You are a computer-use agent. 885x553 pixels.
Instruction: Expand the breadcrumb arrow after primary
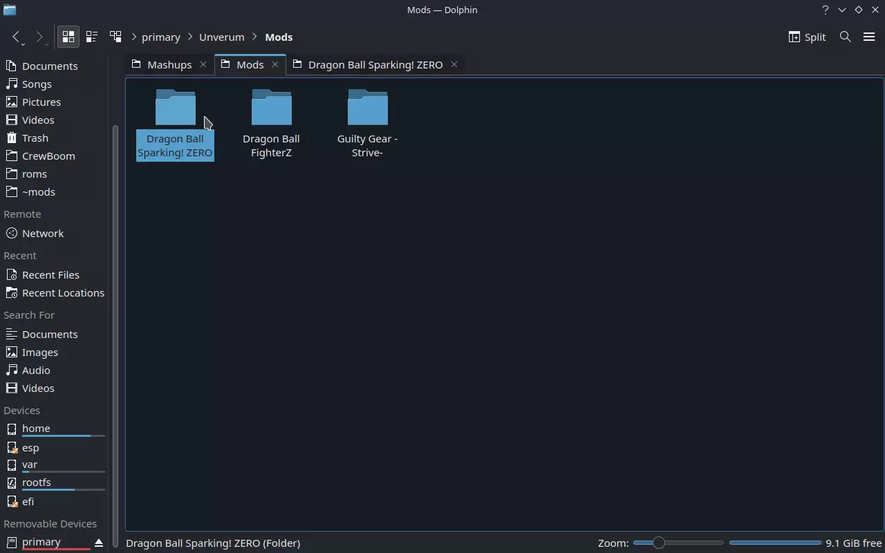189,37
